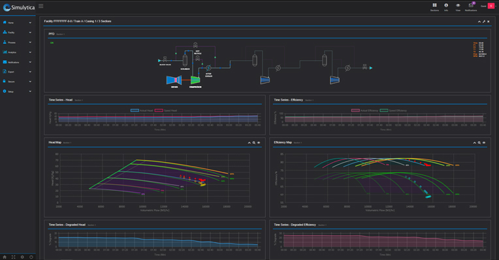The width and height of the screenshot is (499, 260).
Task: Open the Info icon in top bar
Action: 446,5
